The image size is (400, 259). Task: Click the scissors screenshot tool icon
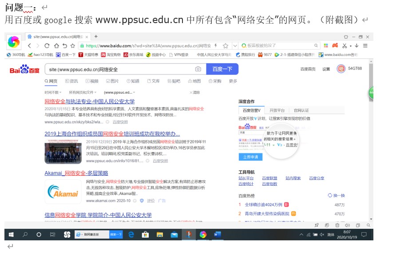[345, 46]
